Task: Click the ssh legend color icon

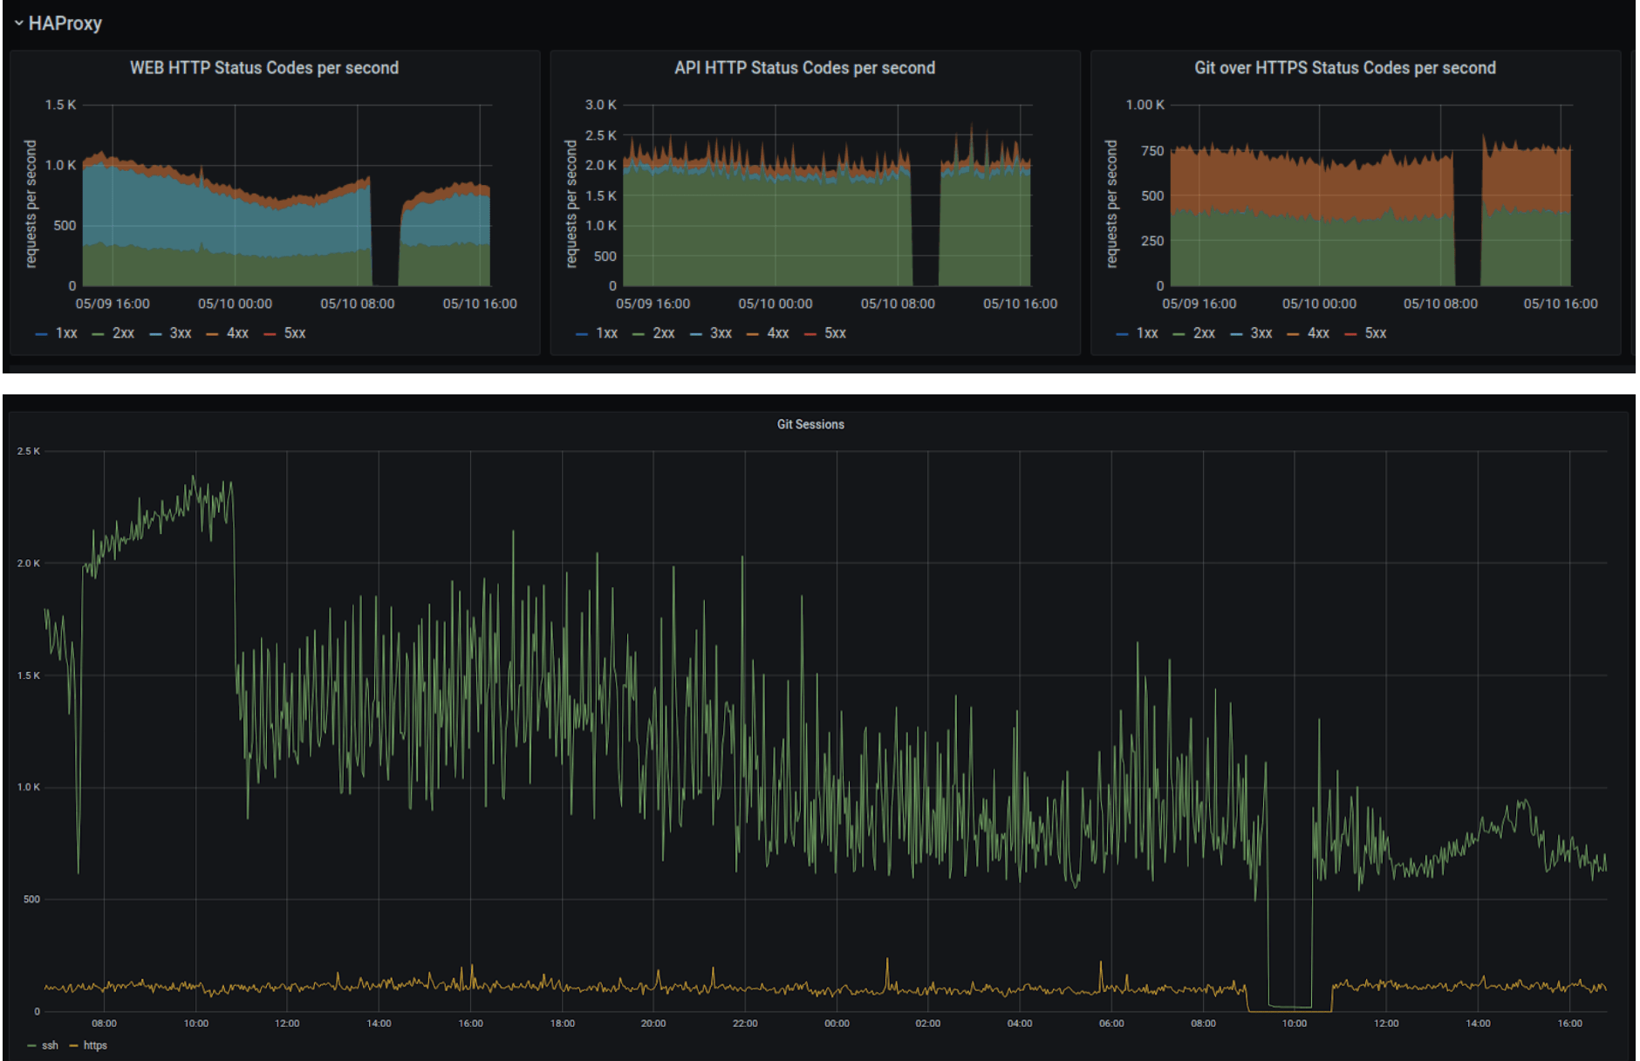Action: click(x=31, y=1044)
